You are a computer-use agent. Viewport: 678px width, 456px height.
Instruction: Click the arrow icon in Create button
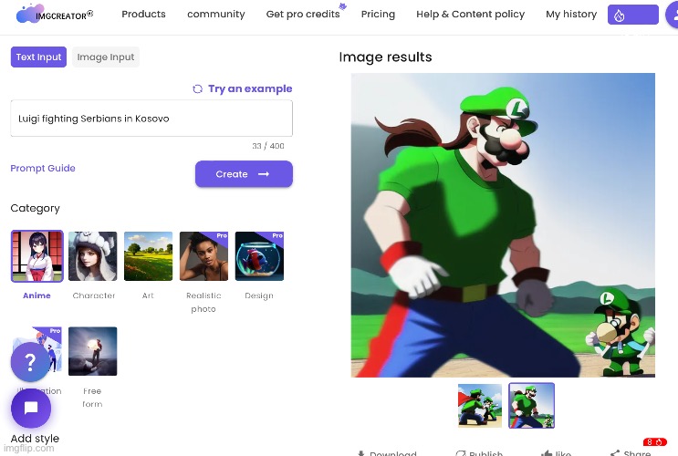pyautogui.click(x=264, y=174)
